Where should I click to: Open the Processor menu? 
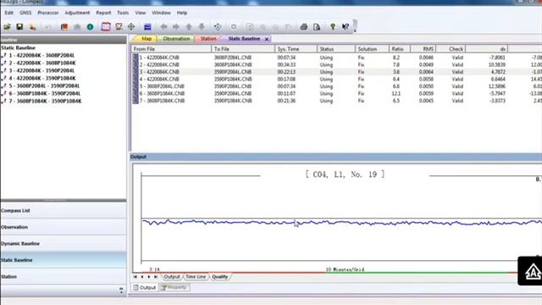pyautogui.click(x=48, y=13)
